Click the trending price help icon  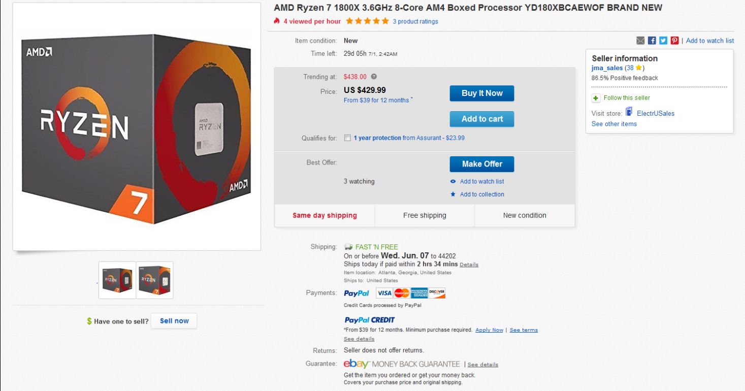(x=374, y=77)
